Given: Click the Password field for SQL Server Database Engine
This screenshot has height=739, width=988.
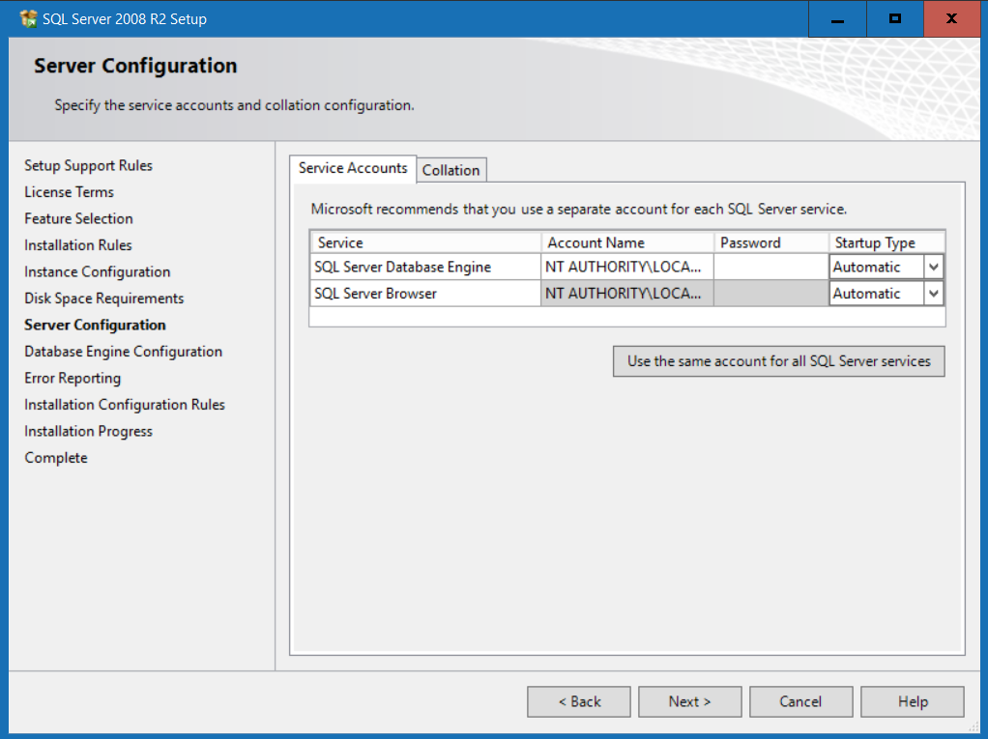Looking at the screenshot, I should pyautogui.click(x=770, y=266).
